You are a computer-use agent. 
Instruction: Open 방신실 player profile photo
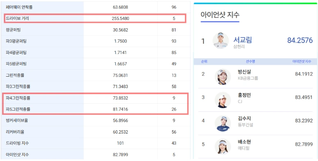point(223,77)
